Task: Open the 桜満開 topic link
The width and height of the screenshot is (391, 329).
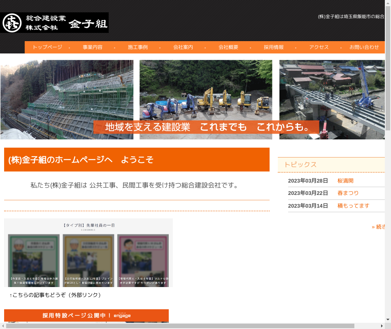Action: 345,181
